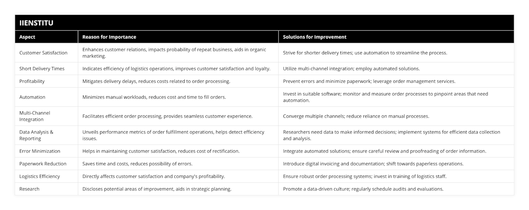Select the Paperwork Reduction cell

pos(43,164)
